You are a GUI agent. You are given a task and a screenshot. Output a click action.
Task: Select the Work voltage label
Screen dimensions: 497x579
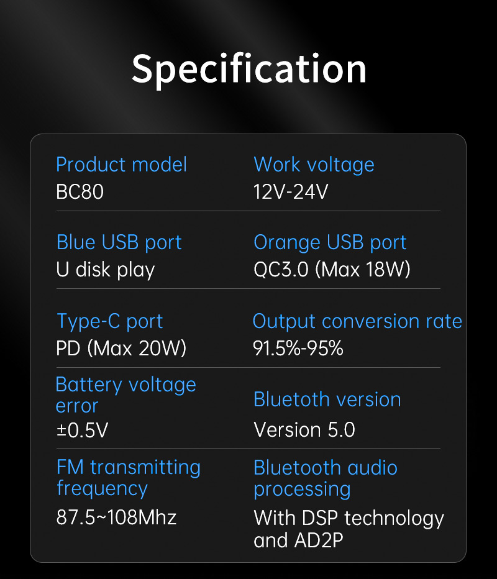click(x=314, y=165)
